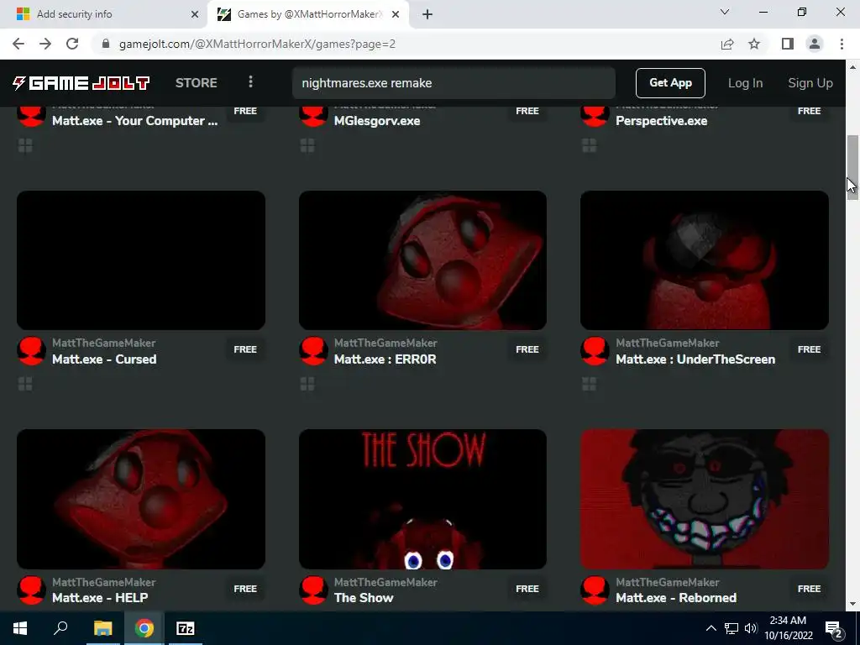Open the Matt.exe - HELP thumbnail
860x645 pixels.
click(141, 499)
